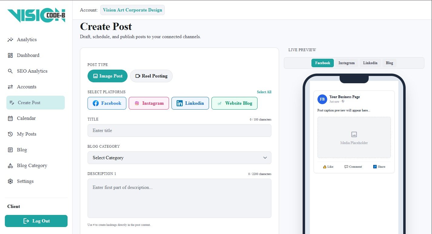The image size is (432, 234).
Task: Switch preview to the Instagram tab
Action: point(347,63)
